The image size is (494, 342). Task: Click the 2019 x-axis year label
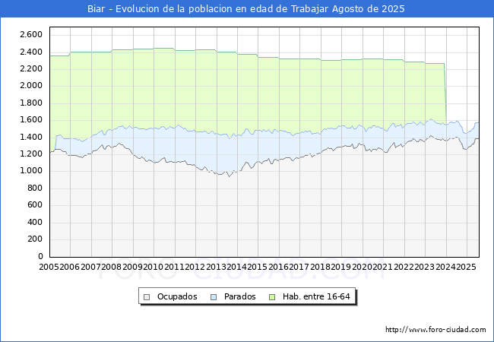341,267
